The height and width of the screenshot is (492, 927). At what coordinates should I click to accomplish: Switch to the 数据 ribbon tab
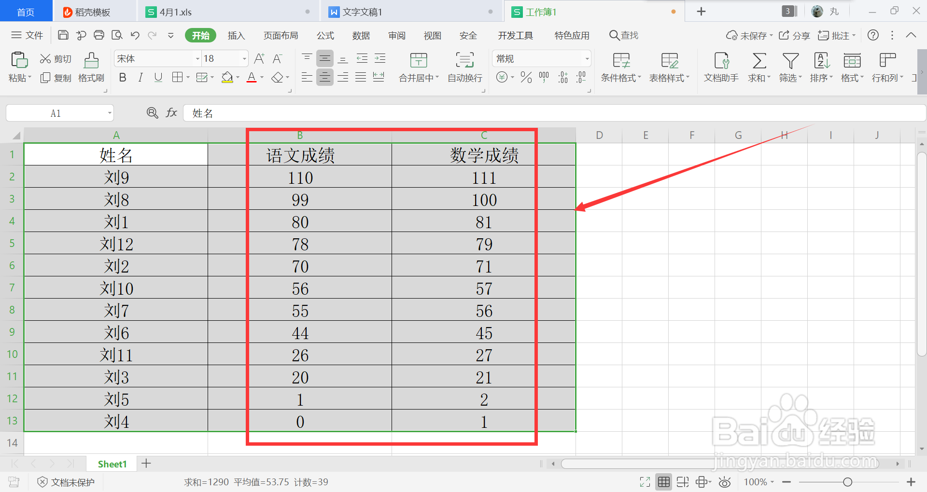click(x=361, y=35)
